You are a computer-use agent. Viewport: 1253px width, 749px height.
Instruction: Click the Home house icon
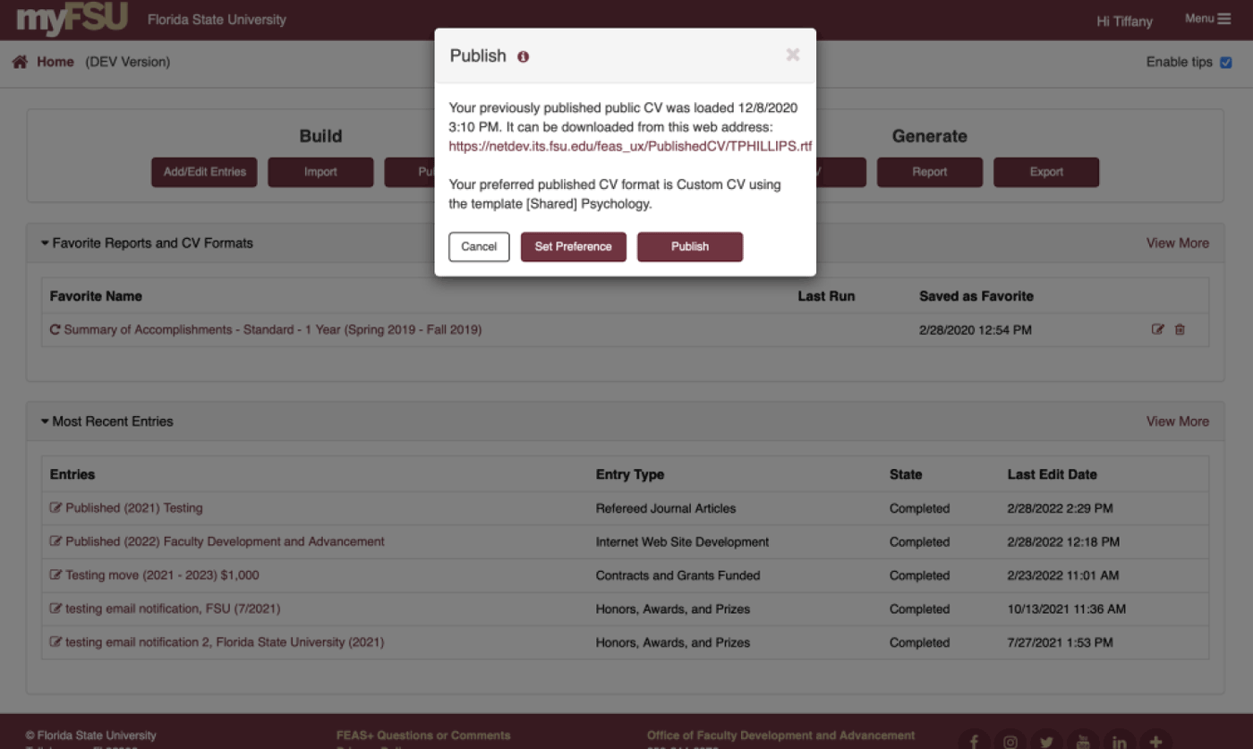point(20,62)
